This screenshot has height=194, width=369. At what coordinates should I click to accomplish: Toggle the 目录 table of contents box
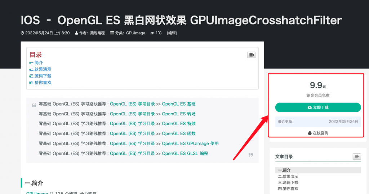tap(251, 55)
